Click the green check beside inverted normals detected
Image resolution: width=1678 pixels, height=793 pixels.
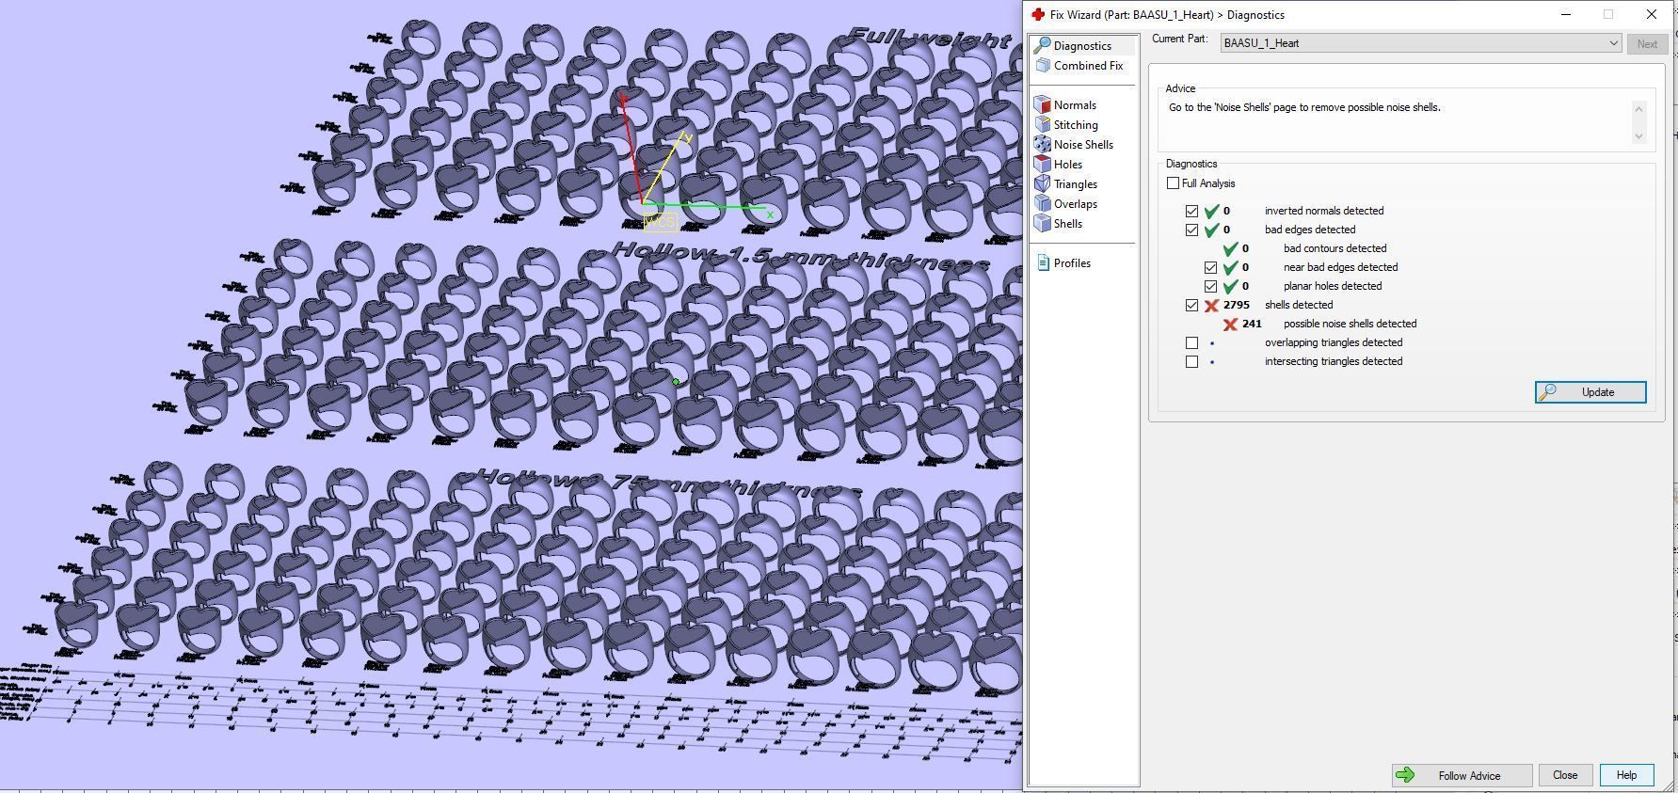(x=1211, y=211)
